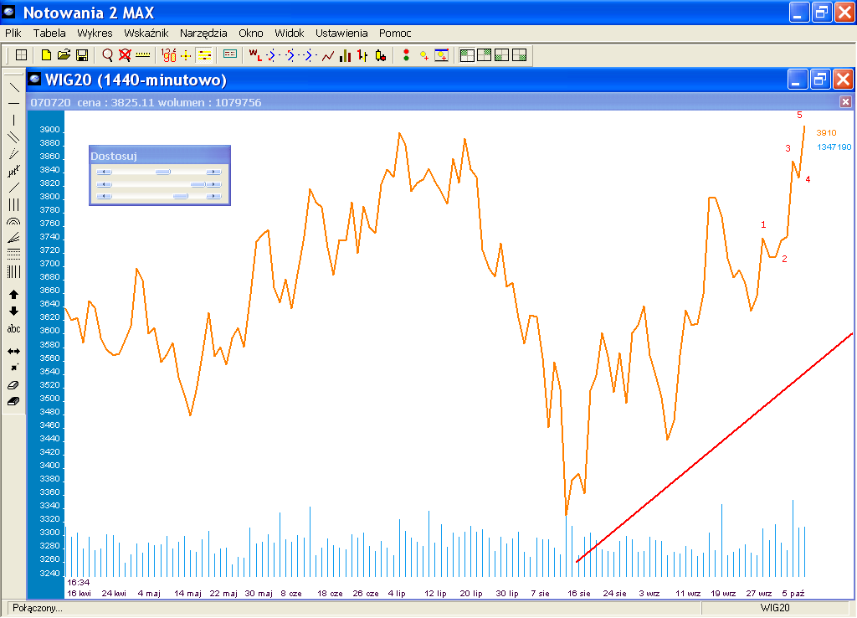
Task: Click right arrow of bottom Dostosuj slider
Action: click(213, 196)
